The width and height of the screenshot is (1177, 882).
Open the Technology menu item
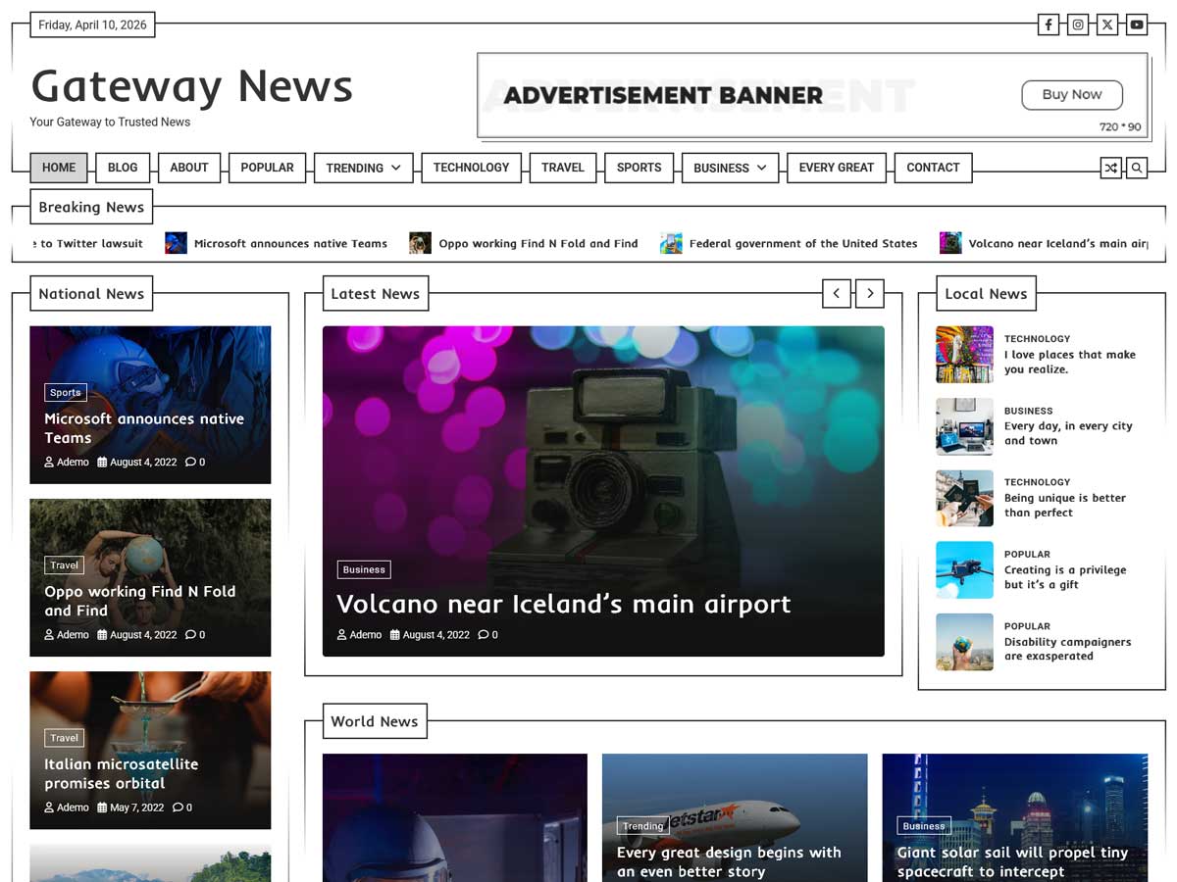click(471, 168)
